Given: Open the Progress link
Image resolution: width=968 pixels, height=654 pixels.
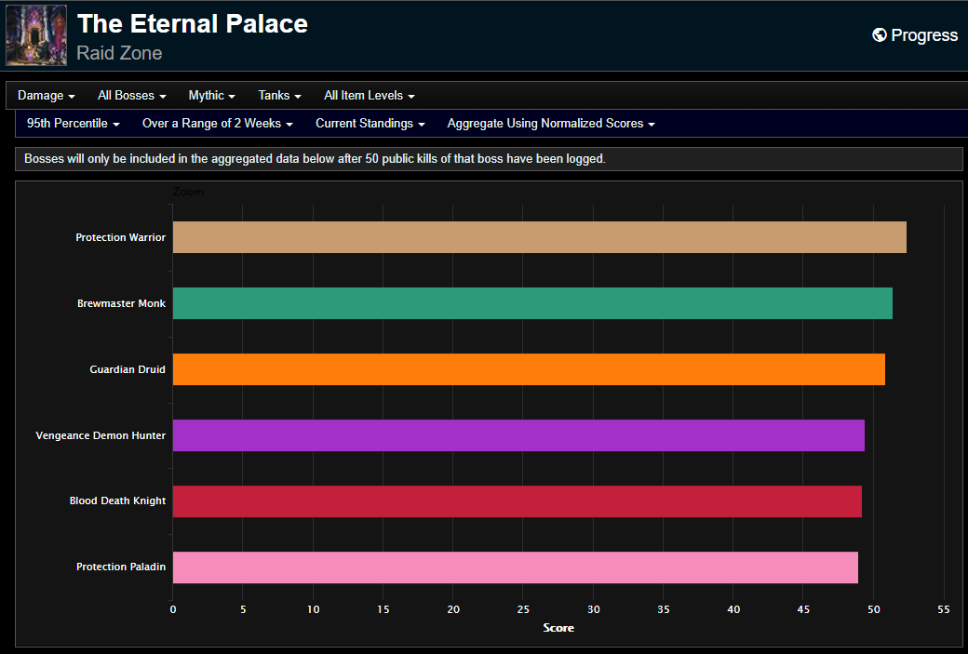Looking at the screenshot, I should coord(915,35).
